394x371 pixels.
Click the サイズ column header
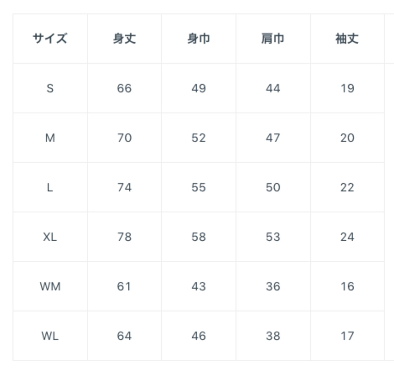(50, 39)
